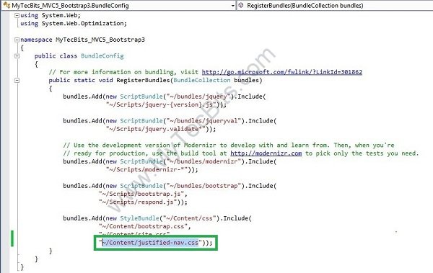Open the RegisterBundles member dropdown
Image resolution: width=433 pixels, height=273 pixels.
pyautogui.click(x=335, y=5)
